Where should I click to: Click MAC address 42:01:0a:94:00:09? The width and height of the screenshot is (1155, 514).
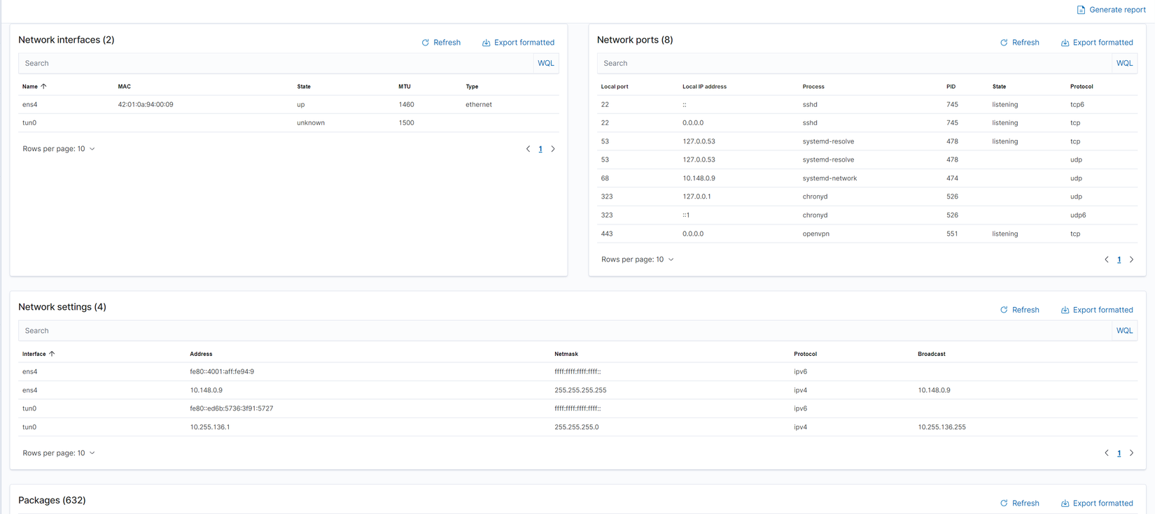point(146,105)
